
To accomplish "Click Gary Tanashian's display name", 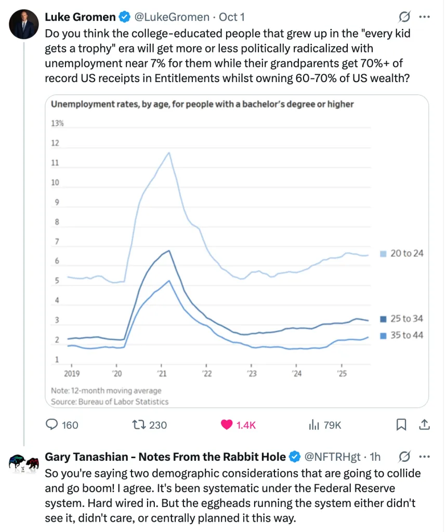I will [165, 457].
